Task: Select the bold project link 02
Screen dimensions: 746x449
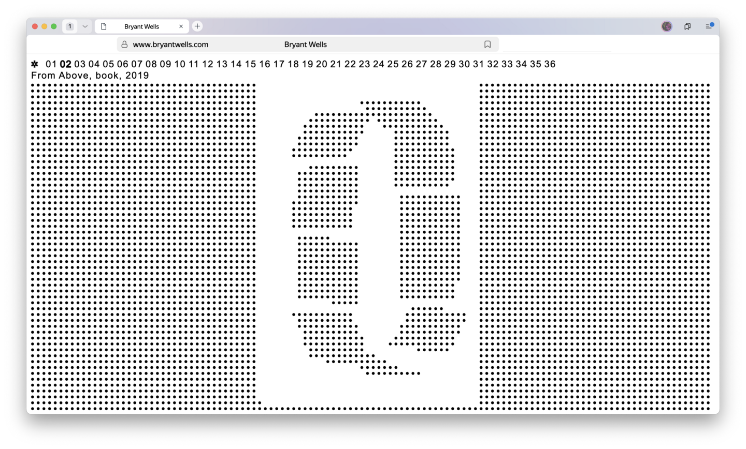Action: (x=65, y=64)
